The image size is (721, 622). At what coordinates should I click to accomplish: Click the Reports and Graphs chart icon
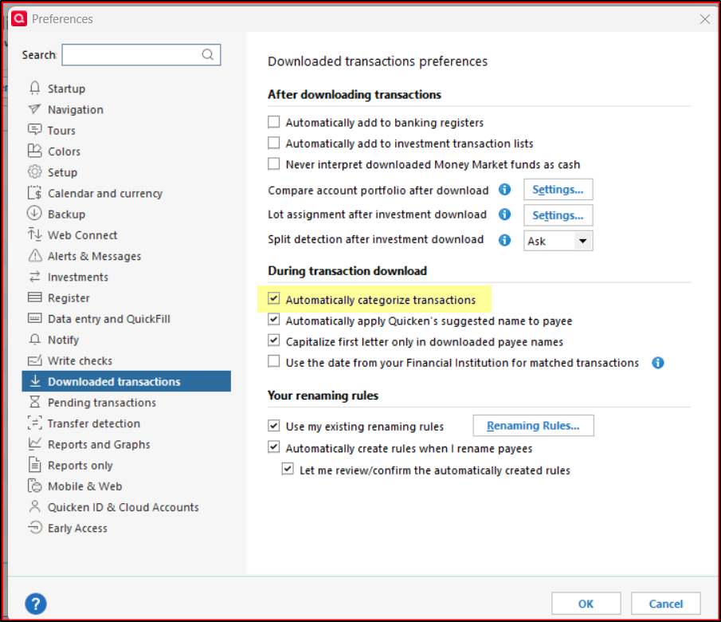point(34,444)
